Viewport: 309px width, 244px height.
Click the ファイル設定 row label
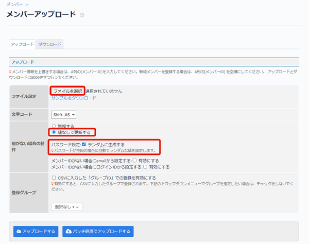coord(24,96)
